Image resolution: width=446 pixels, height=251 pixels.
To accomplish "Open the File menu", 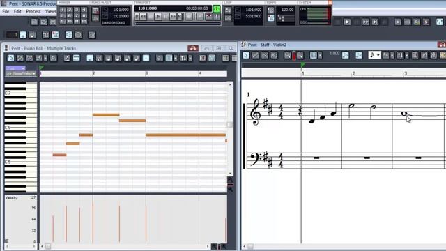I will 6,11.
